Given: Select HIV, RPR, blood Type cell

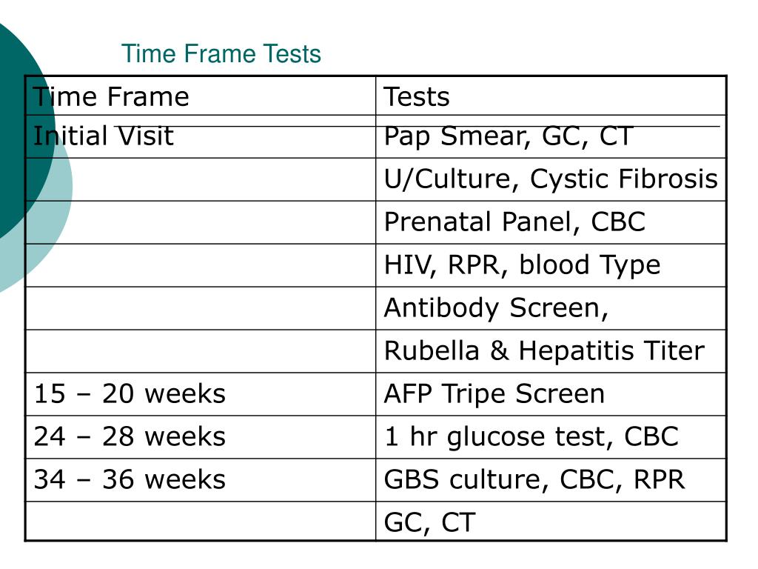Looking at the screenshot, I should (x=551, y=266).
